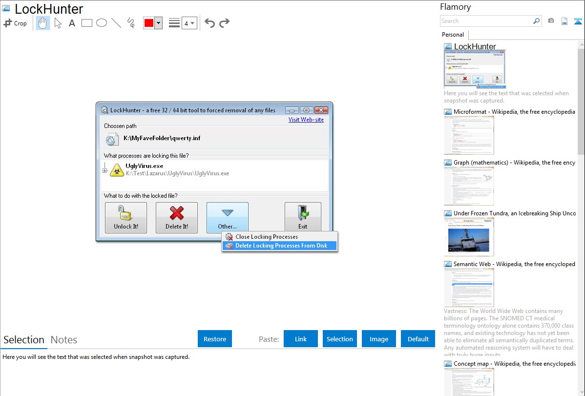Click the Paste Selection button
Image resolution: width=585 pixels, height=396 pixels.
tap(339, 339)
